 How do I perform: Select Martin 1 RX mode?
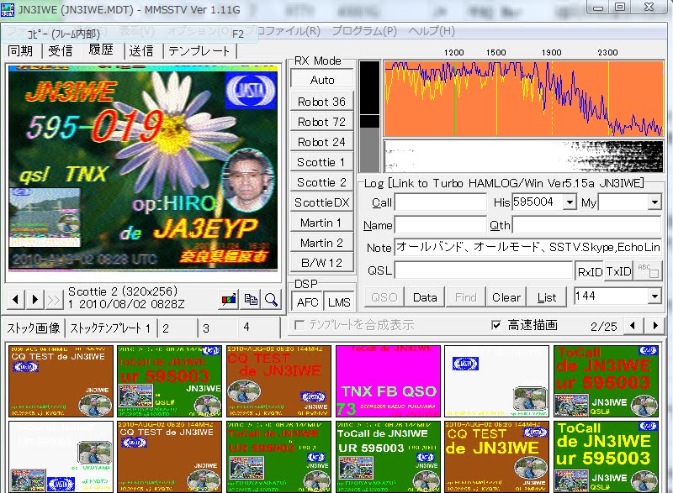point(322,223)
